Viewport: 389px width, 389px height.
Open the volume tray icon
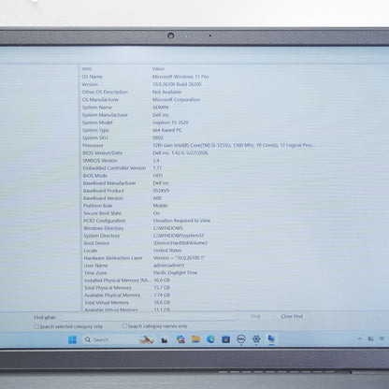(x=371, y=339)
